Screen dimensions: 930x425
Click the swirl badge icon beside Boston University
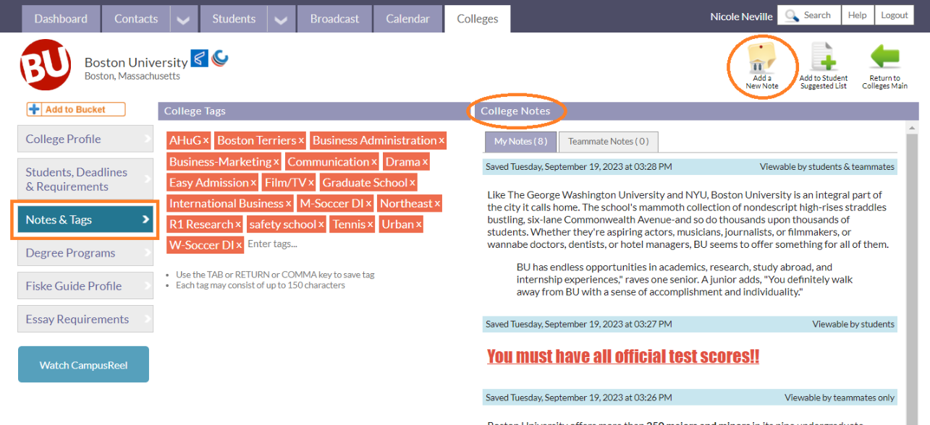pyautogui.click(x=220, y=59)
